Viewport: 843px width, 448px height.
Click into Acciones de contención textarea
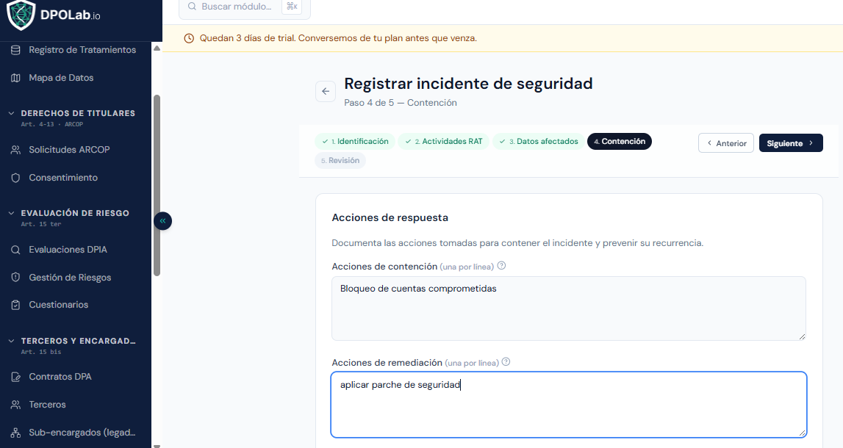(569, 309)
